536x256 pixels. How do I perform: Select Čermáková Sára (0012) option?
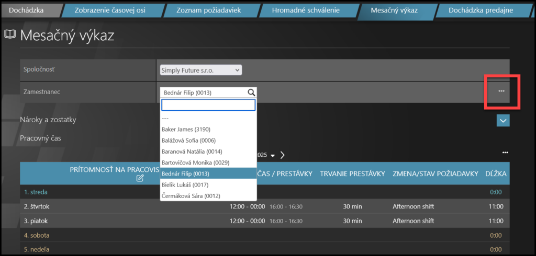click(x=191, y=196)
